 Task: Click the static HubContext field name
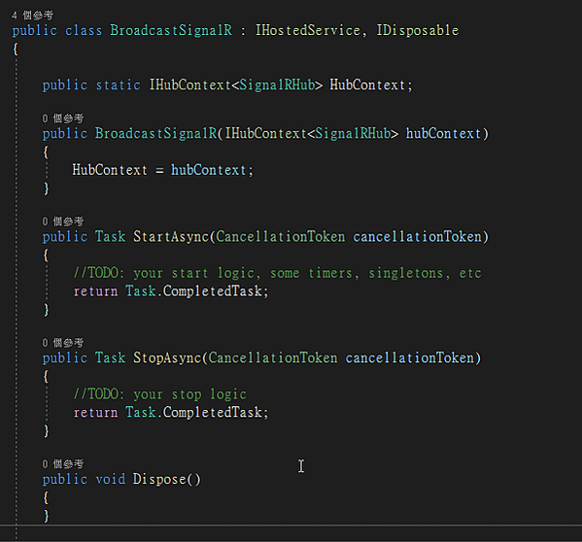pos(367,85)
